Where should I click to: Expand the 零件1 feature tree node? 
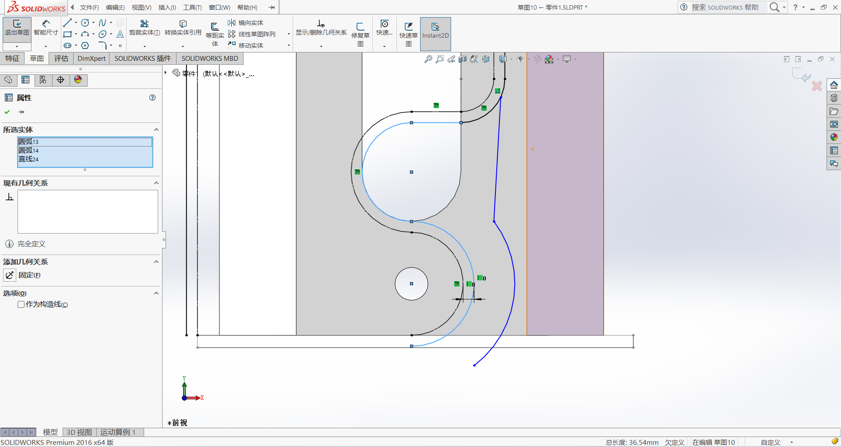tap(166, 73)
